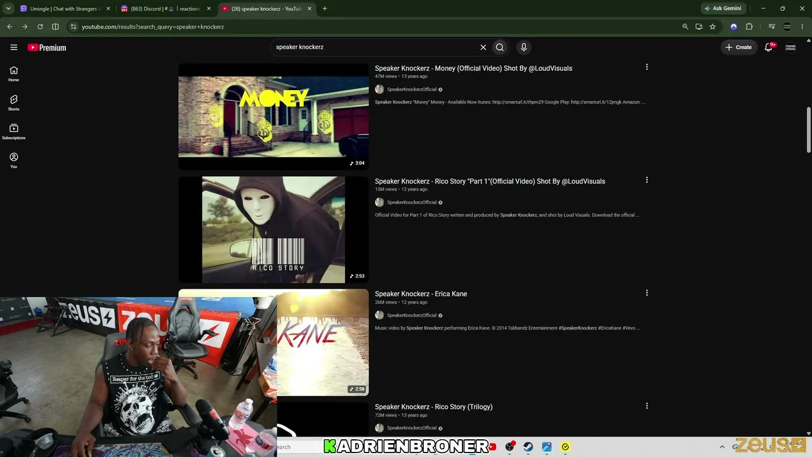Visit SpeakerKnockerzOfficial channel under Rico Story Part 1

tap(412, 202)
